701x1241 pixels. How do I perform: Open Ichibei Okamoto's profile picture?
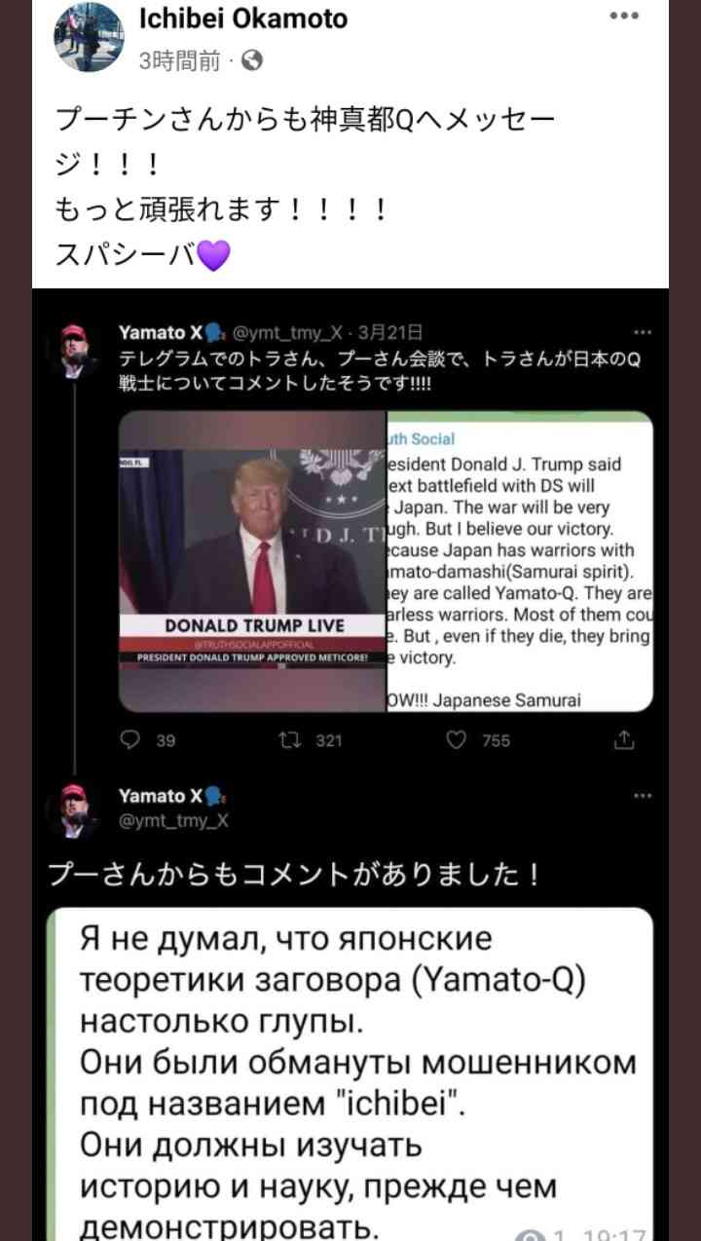pyautogui.click(x=89, y=36)
